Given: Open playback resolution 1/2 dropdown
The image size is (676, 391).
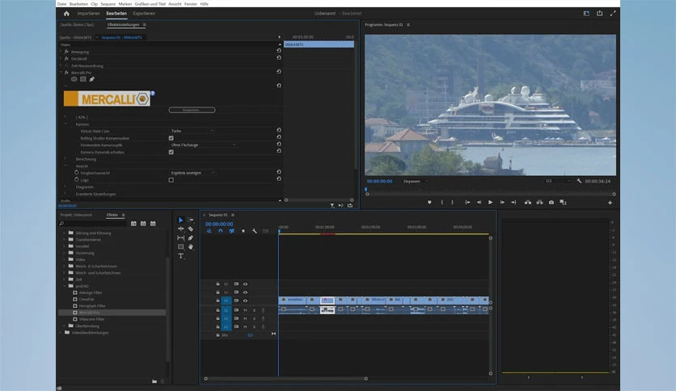Looking at the screenshot, I should point(558,181).
